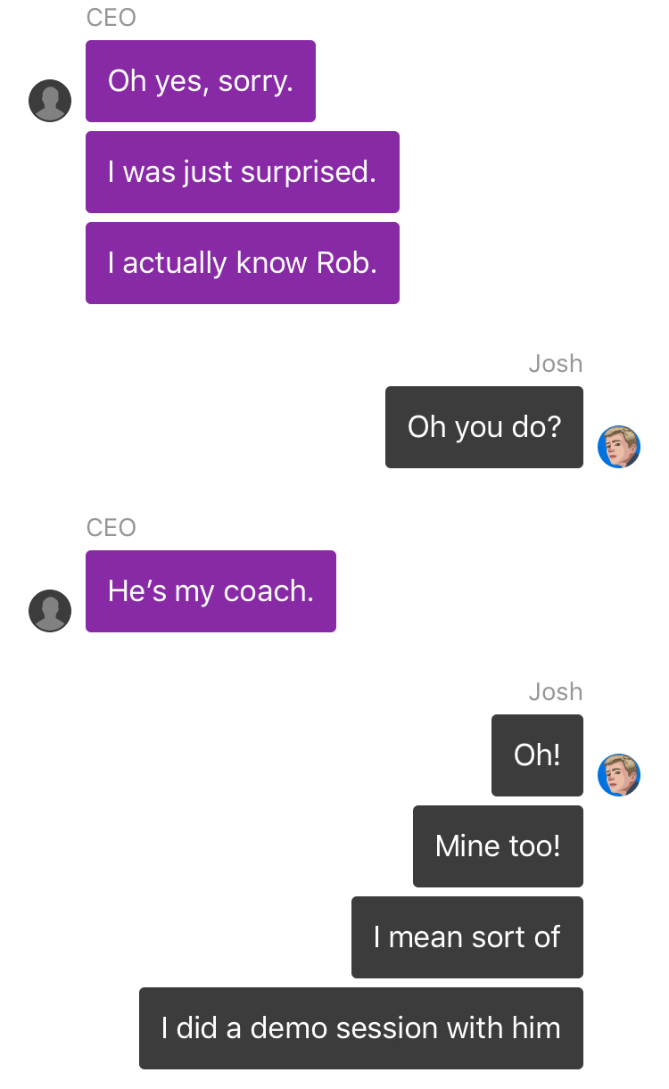
Task: Click the Josh name above "Oh you do?"
Action: click(x=556, y=364)
